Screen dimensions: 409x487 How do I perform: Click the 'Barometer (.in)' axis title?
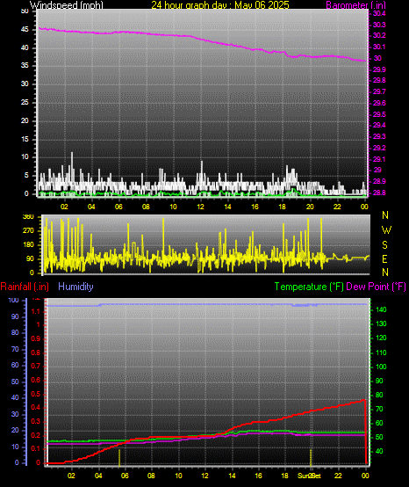(x=356, y=5)
